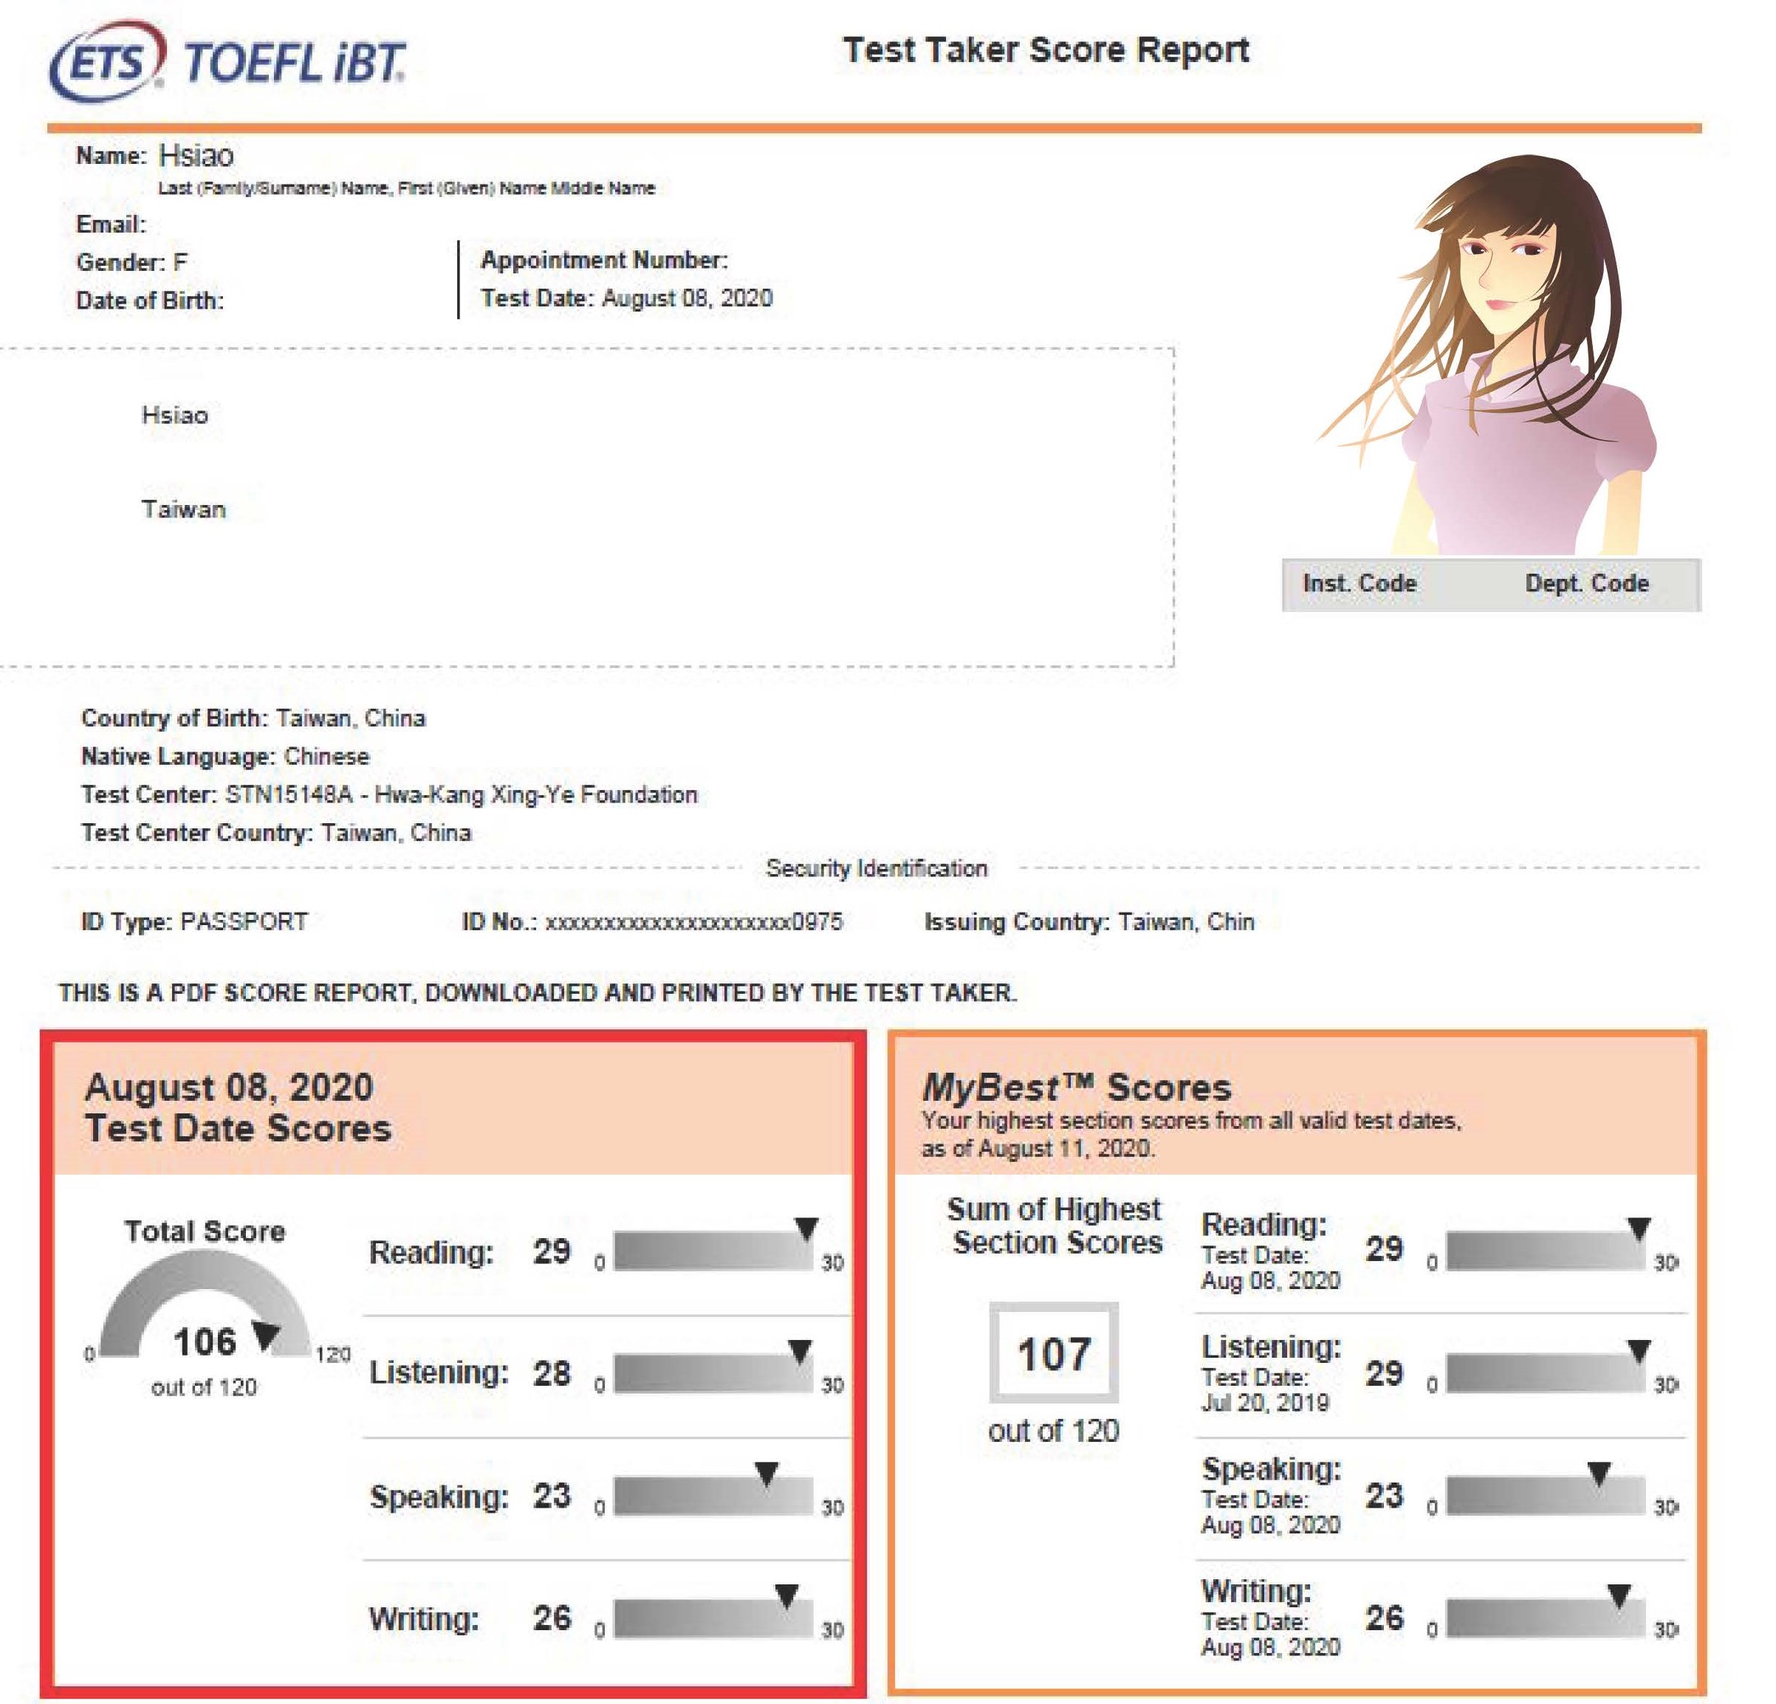The width and height of the screenshot is (1776, 1704).
Task: Click the 'Gender: F' line
Action: 131,263
